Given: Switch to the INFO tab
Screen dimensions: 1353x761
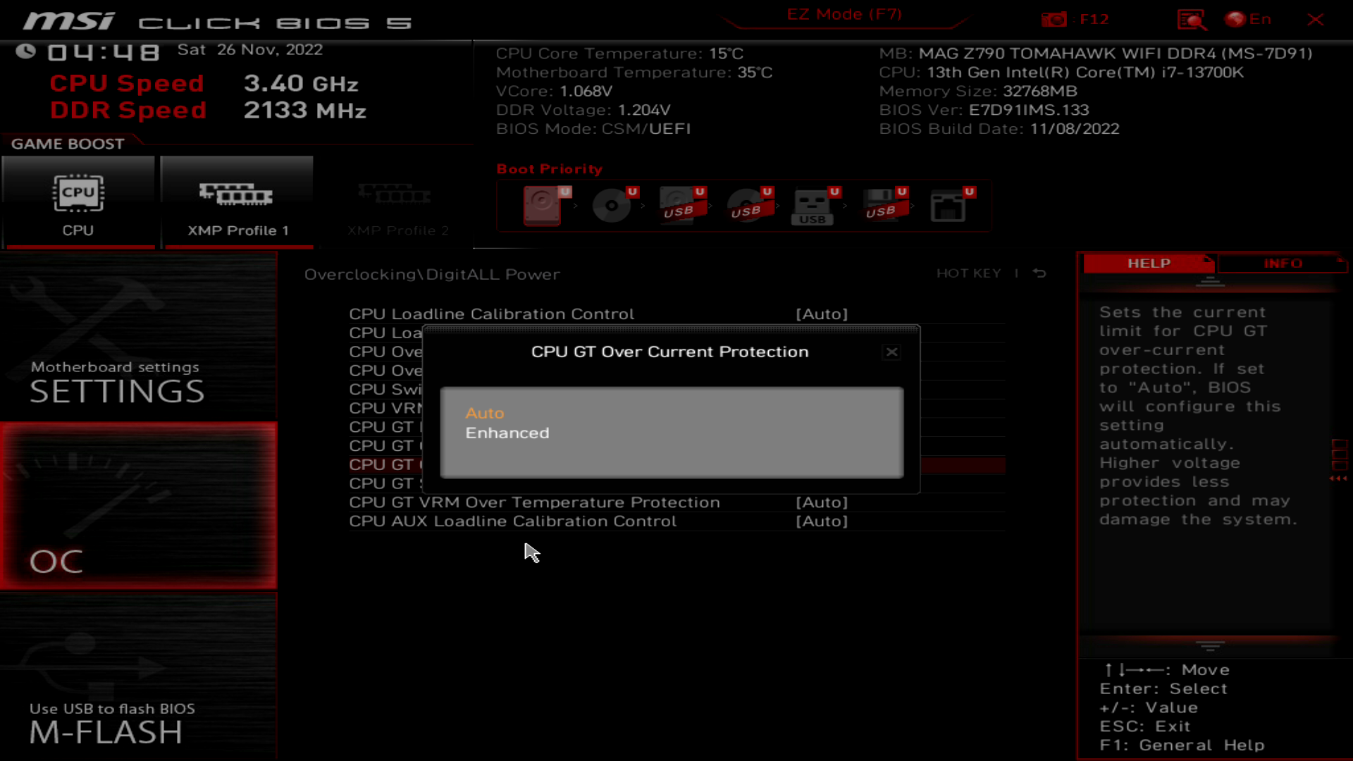Looking at the screenshot, I should (1283, 263).
